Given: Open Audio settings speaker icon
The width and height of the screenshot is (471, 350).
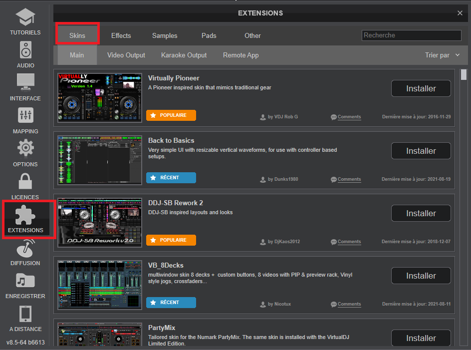Looking at the screenshot, I should coord(25,50).
